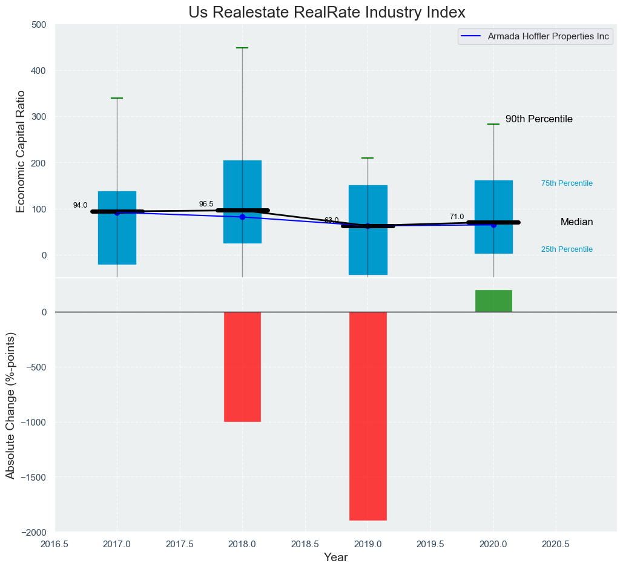Click the 71.0 median value label
The image size is (623, 569).
coord(457,217)
